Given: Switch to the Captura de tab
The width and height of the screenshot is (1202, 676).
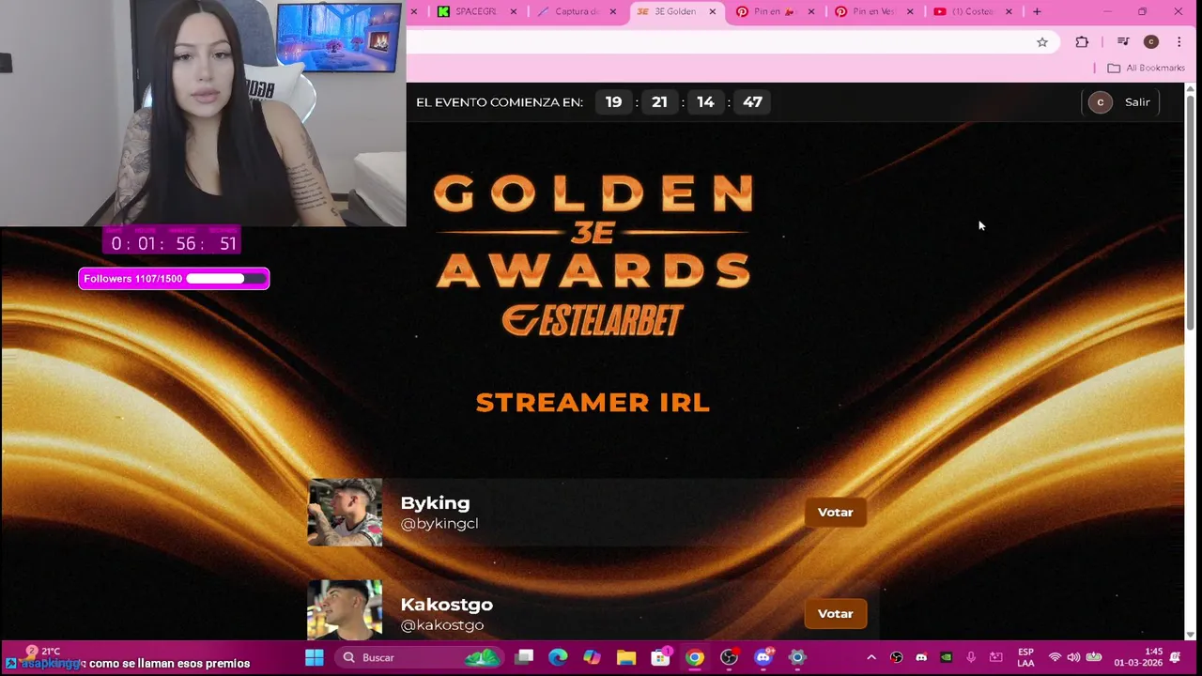Looking at the screenshot, I should (577, 11).
